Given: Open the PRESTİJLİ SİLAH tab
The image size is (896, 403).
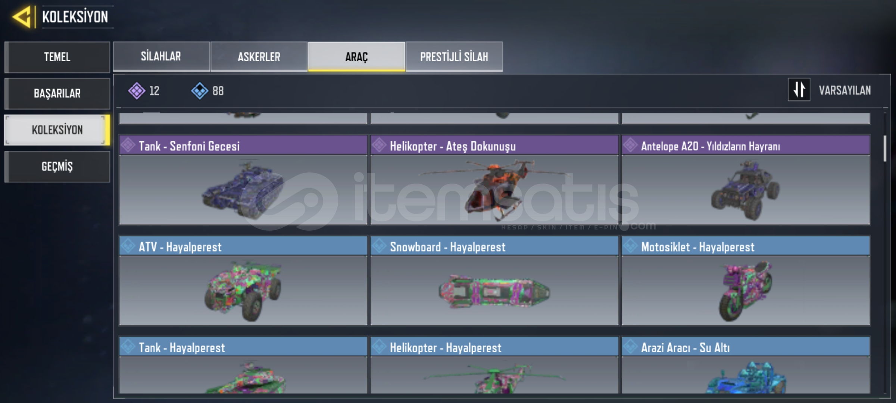Looking at the screenshot, I should tap(454, 56).
